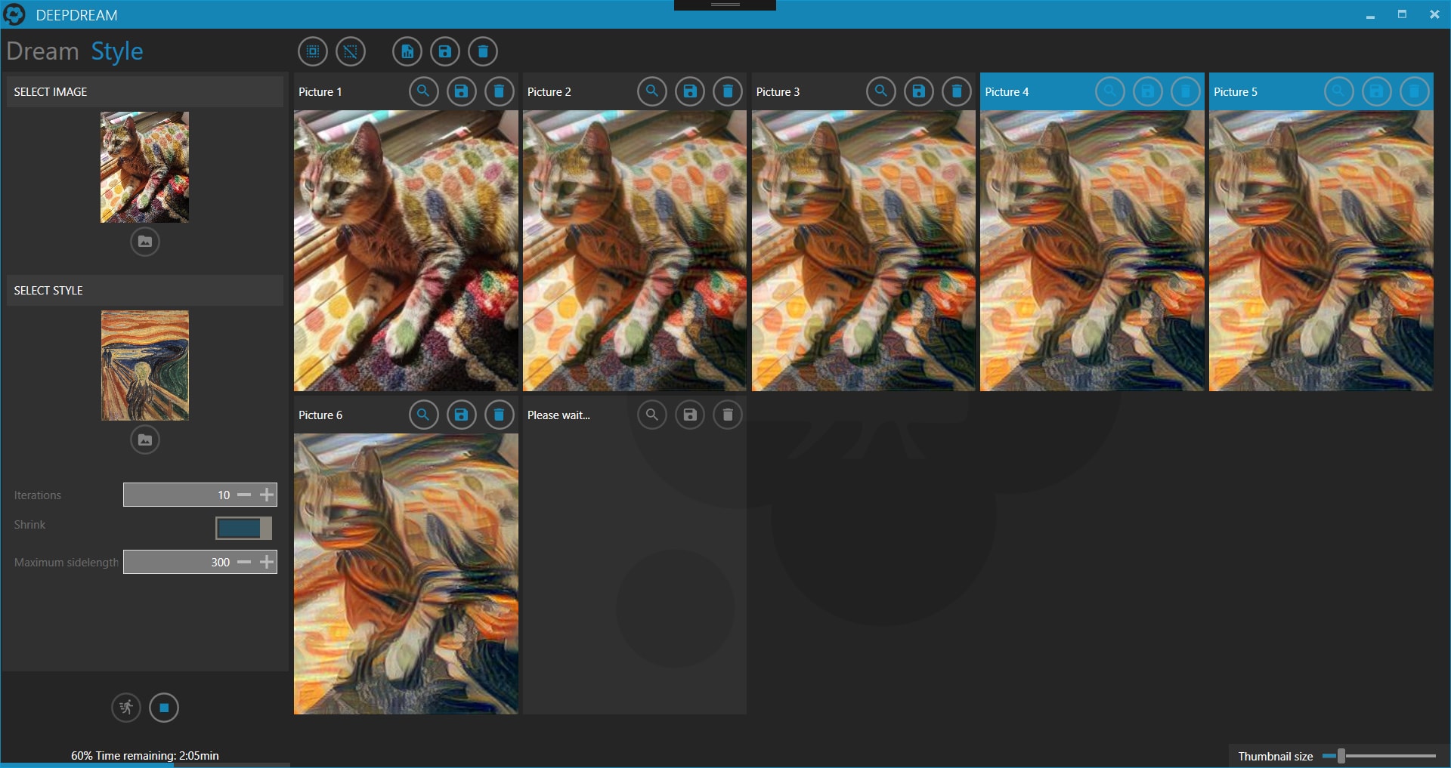Remove Picture 2 via its trash icon
1451x768 pixels.
(x=728, y=91)
